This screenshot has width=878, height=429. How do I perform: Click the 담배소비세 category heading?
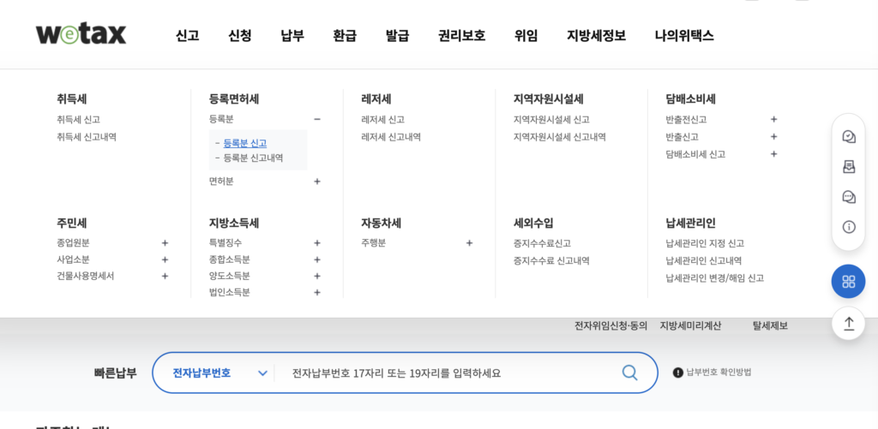pos(691,99)
